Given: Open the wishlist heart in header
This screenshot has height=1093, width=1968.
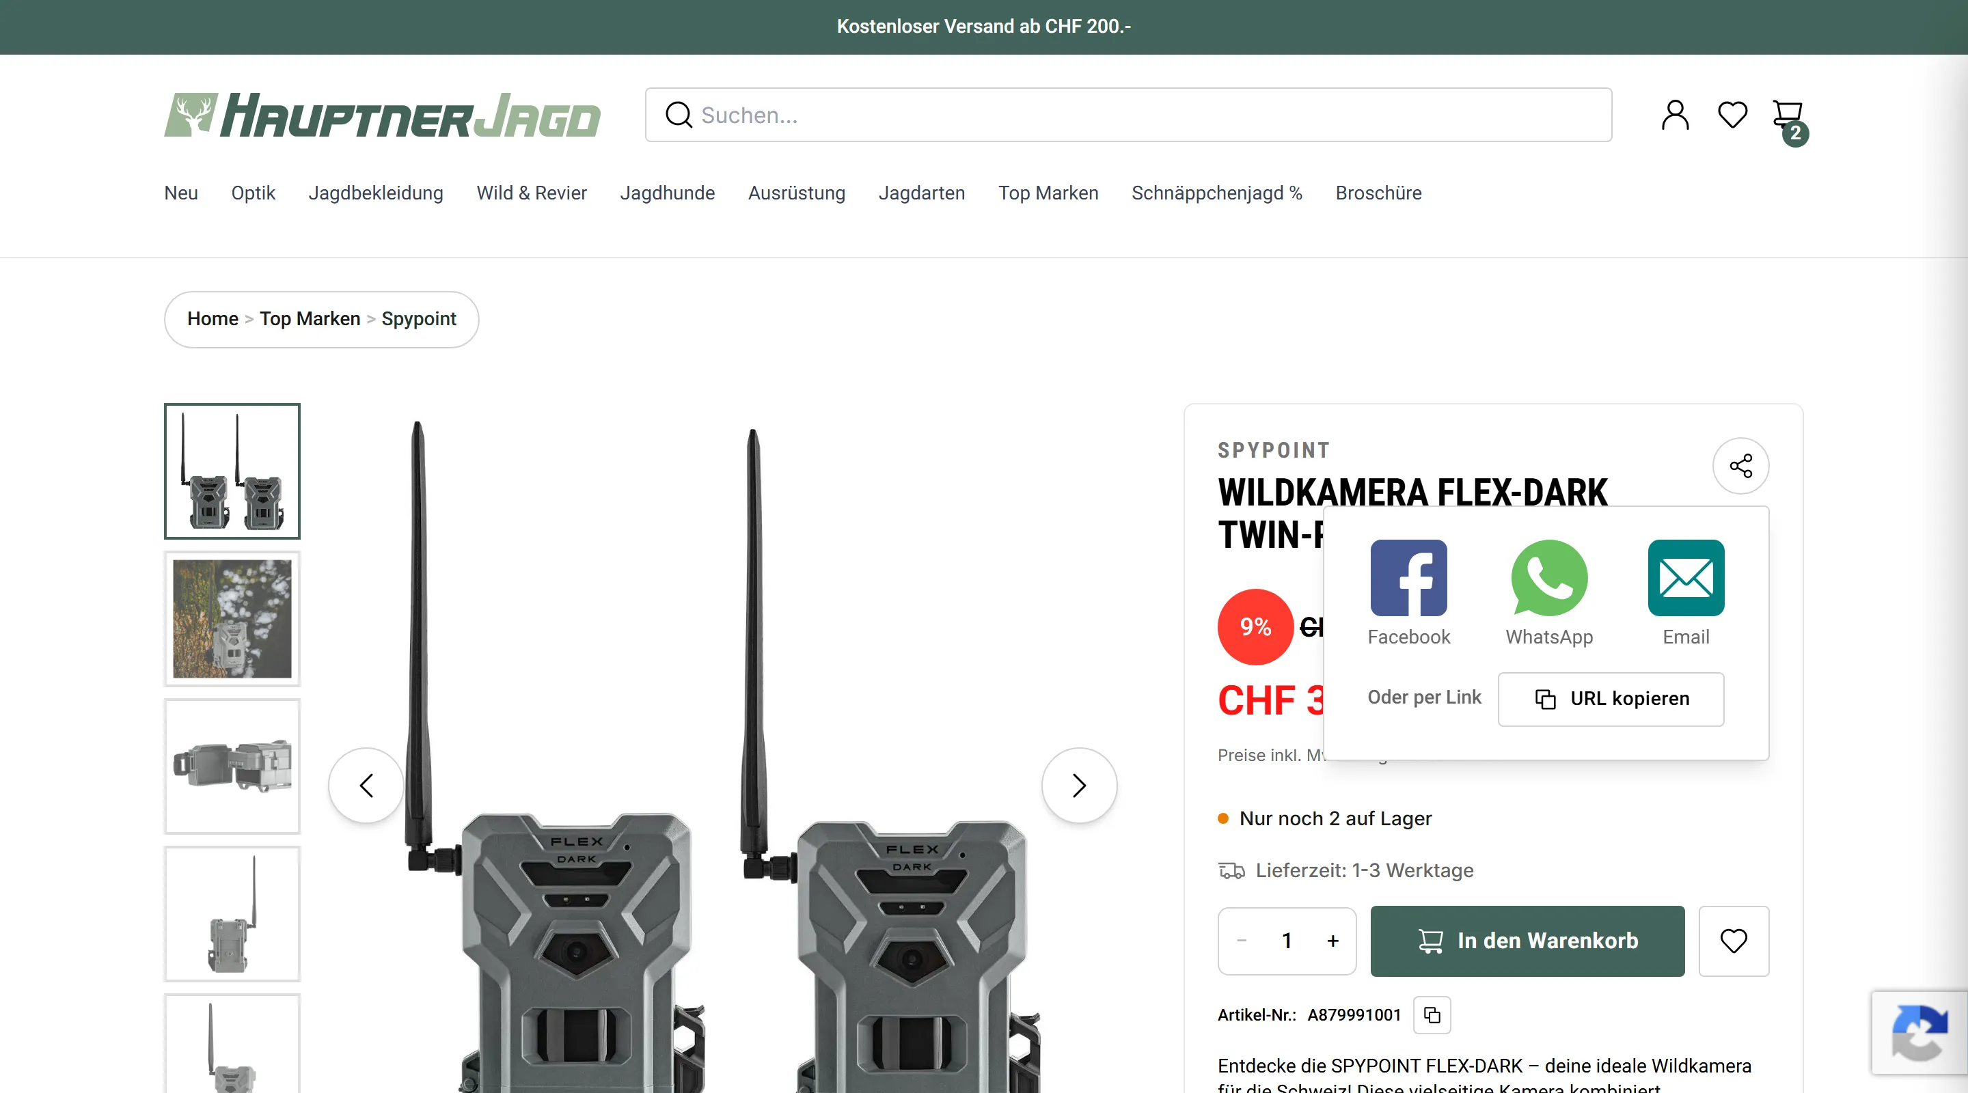Looking at the screenshot, I should [1732, 115].
